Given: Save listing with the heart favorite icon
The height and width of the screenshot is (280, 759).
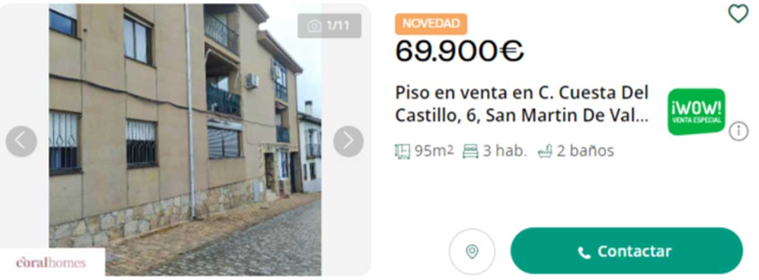Looking at the screenshot, I should [x=738, y=13].
